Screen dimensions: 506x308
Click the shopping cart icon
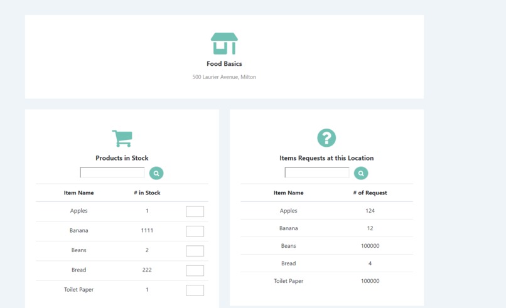coord(122,139)
